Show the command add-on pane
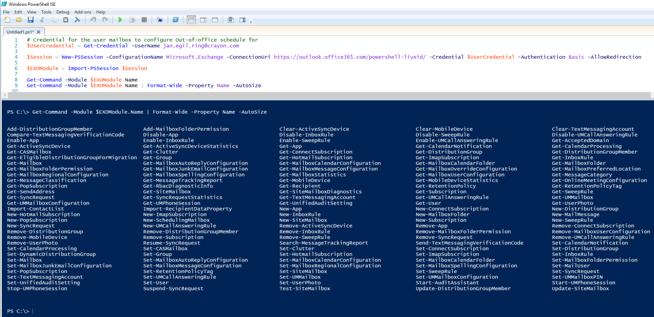 (242, 20)
